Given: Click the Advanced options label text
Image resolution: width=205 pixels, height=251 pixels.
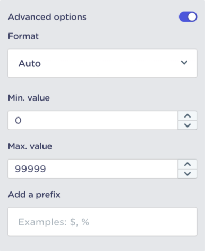Looking at the screenshot, I should pyautogui.click(x=47, y=17).
